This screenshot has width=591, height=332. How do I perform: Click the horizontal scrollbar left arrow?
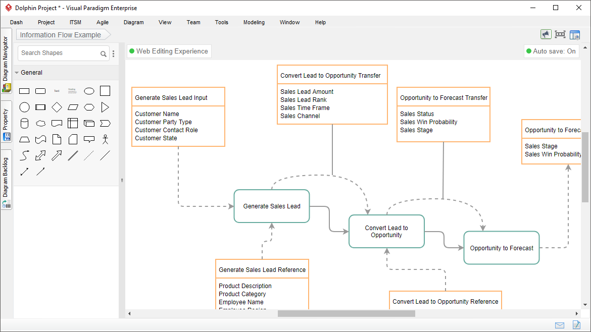[x=129, y=313]
